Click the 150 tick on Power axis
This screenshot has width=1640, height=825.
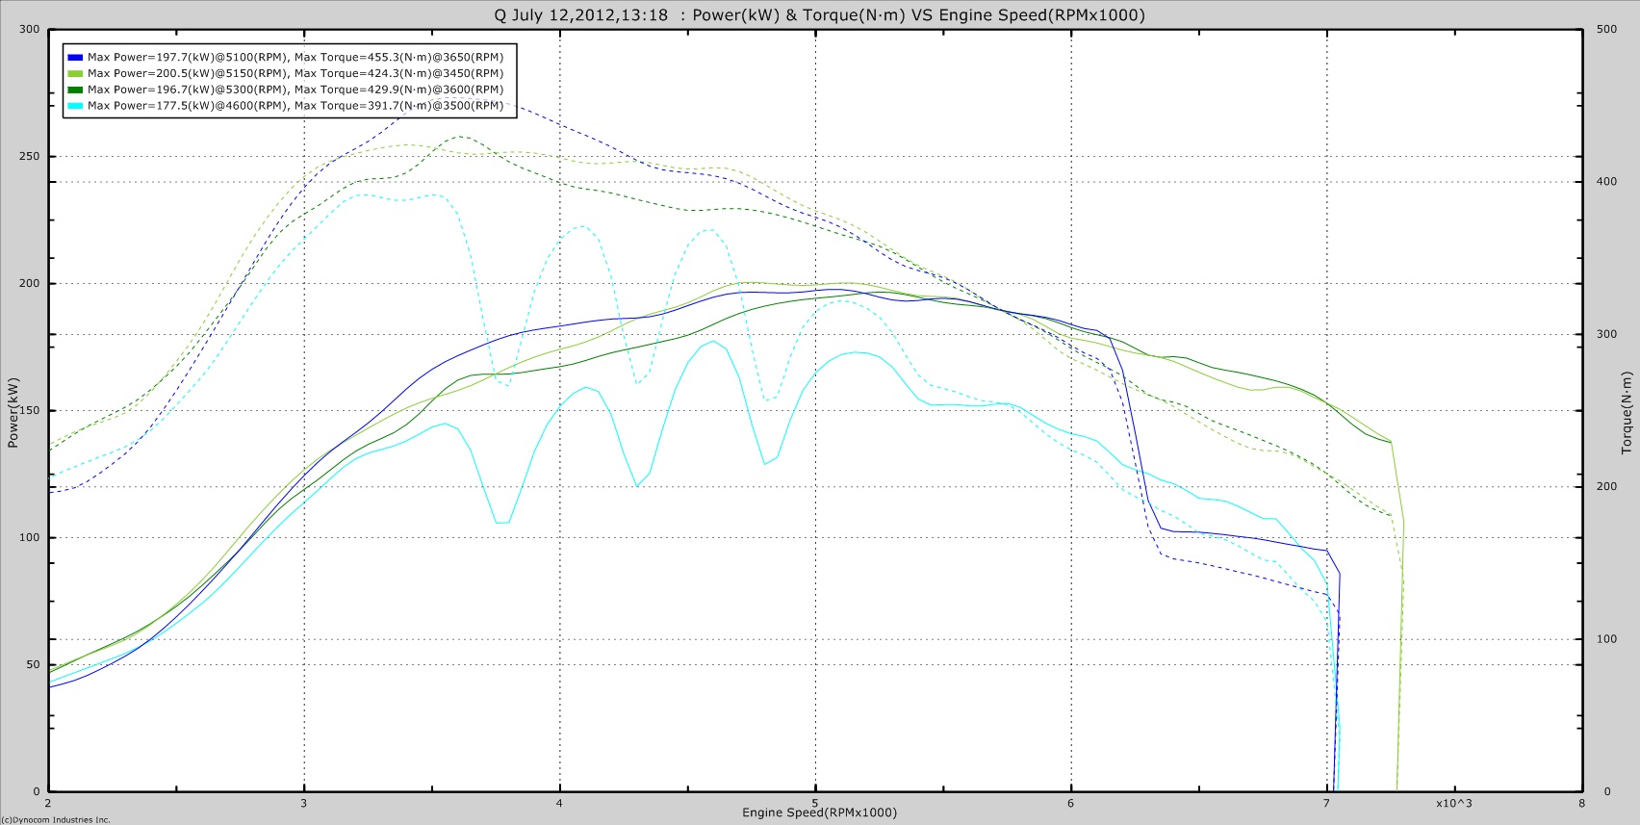[30, 411]
